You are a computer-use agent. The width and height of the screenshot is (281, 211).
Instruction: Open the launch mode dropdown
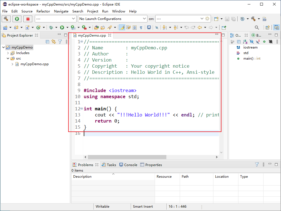point(55,19)
